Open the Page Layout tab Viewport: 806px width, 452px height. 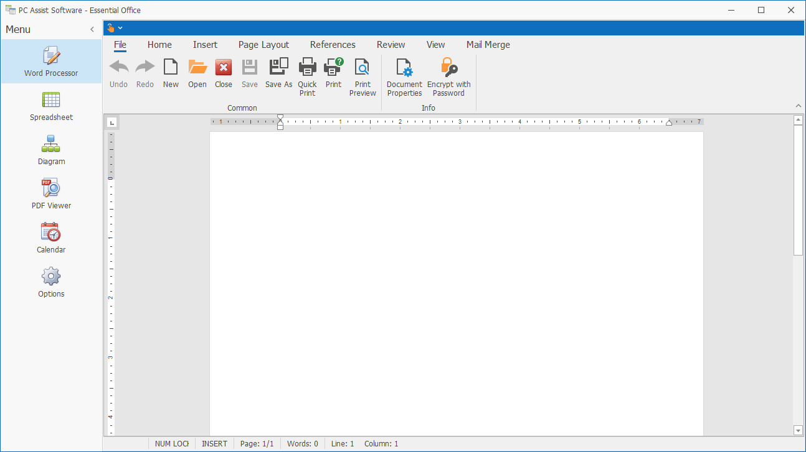click(x=263, y=45)
